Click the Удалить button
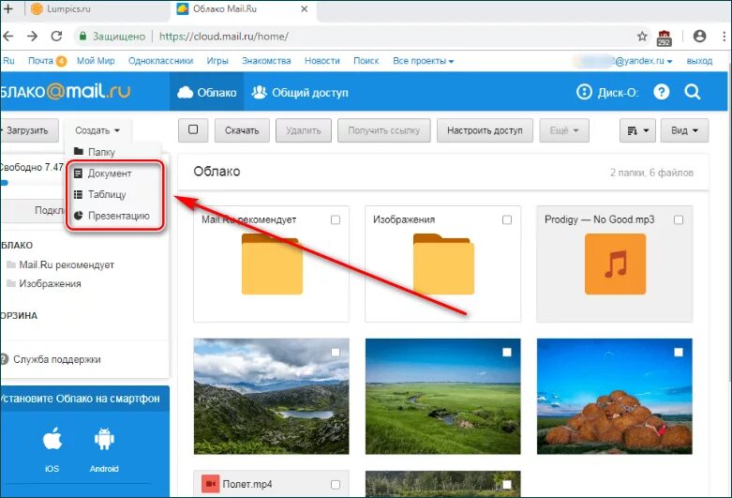The image size is (732, 498). point(304,130)
